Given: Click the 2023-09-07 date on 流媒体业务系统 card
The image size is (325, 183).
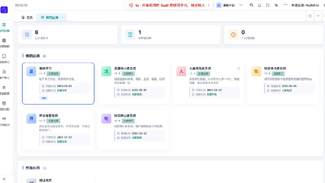Looking at the screenshot, I should (139, 90).
